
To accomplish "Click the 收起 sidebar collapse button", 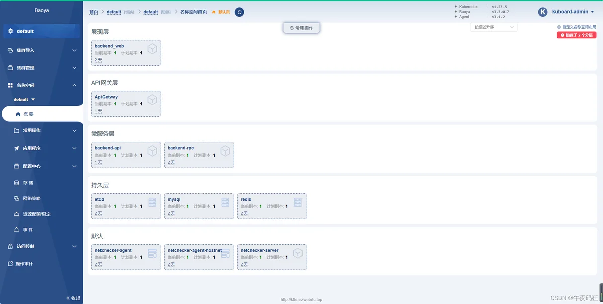I will click(73, 298).
